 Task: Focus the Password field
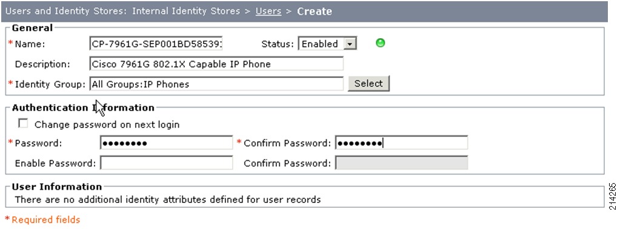(167, 143)
